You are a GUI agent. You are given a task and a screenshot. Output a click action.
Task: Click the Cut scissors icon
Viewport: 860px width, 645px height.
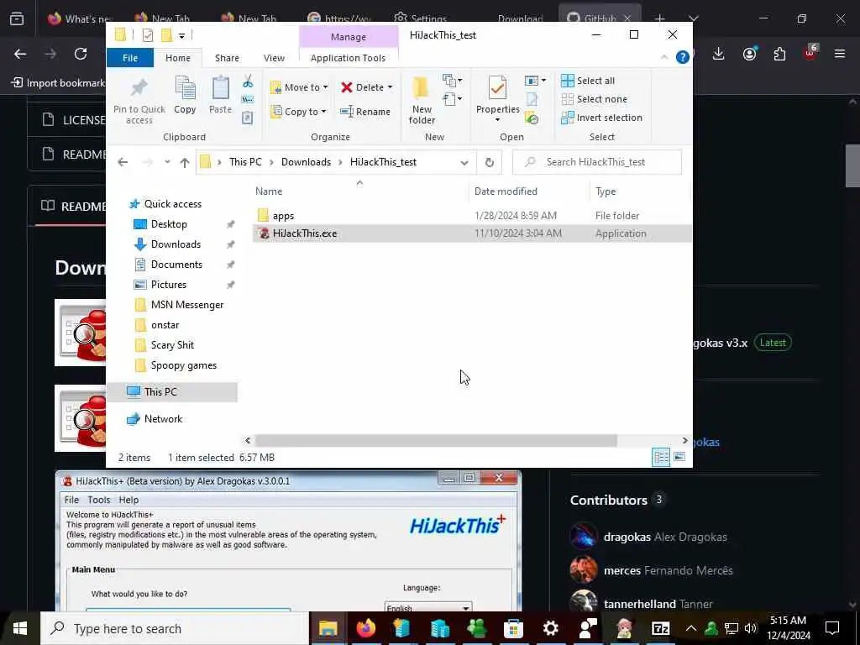click(248, 81)
